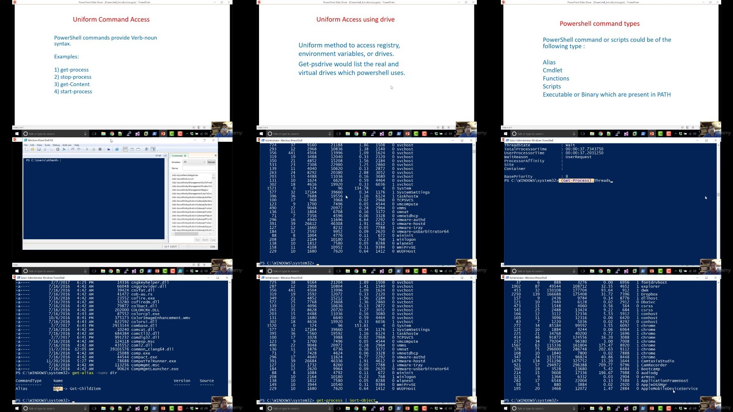The width and height of the screenshot is (733, 412).
Task: Click the ISE console pane prompt area
Action: point(94,199)
